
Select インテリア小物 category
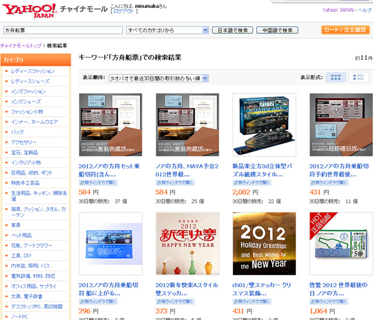pos(26,163)
